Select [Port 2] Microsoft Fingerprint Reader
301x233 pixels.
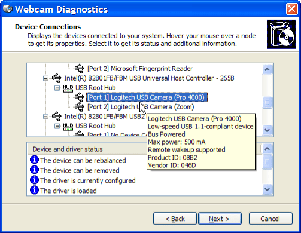(x=140, y=69)
